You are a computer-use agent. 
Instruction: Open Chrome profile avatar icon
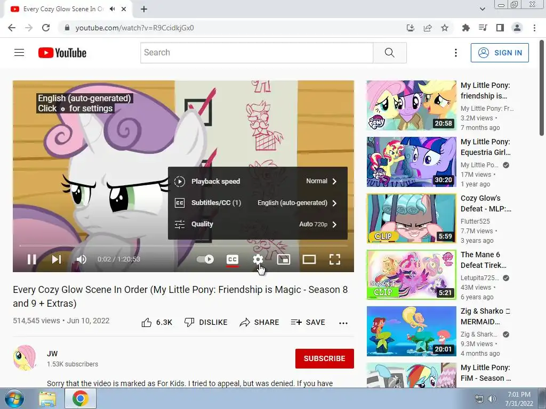click(x=517, y=28)
